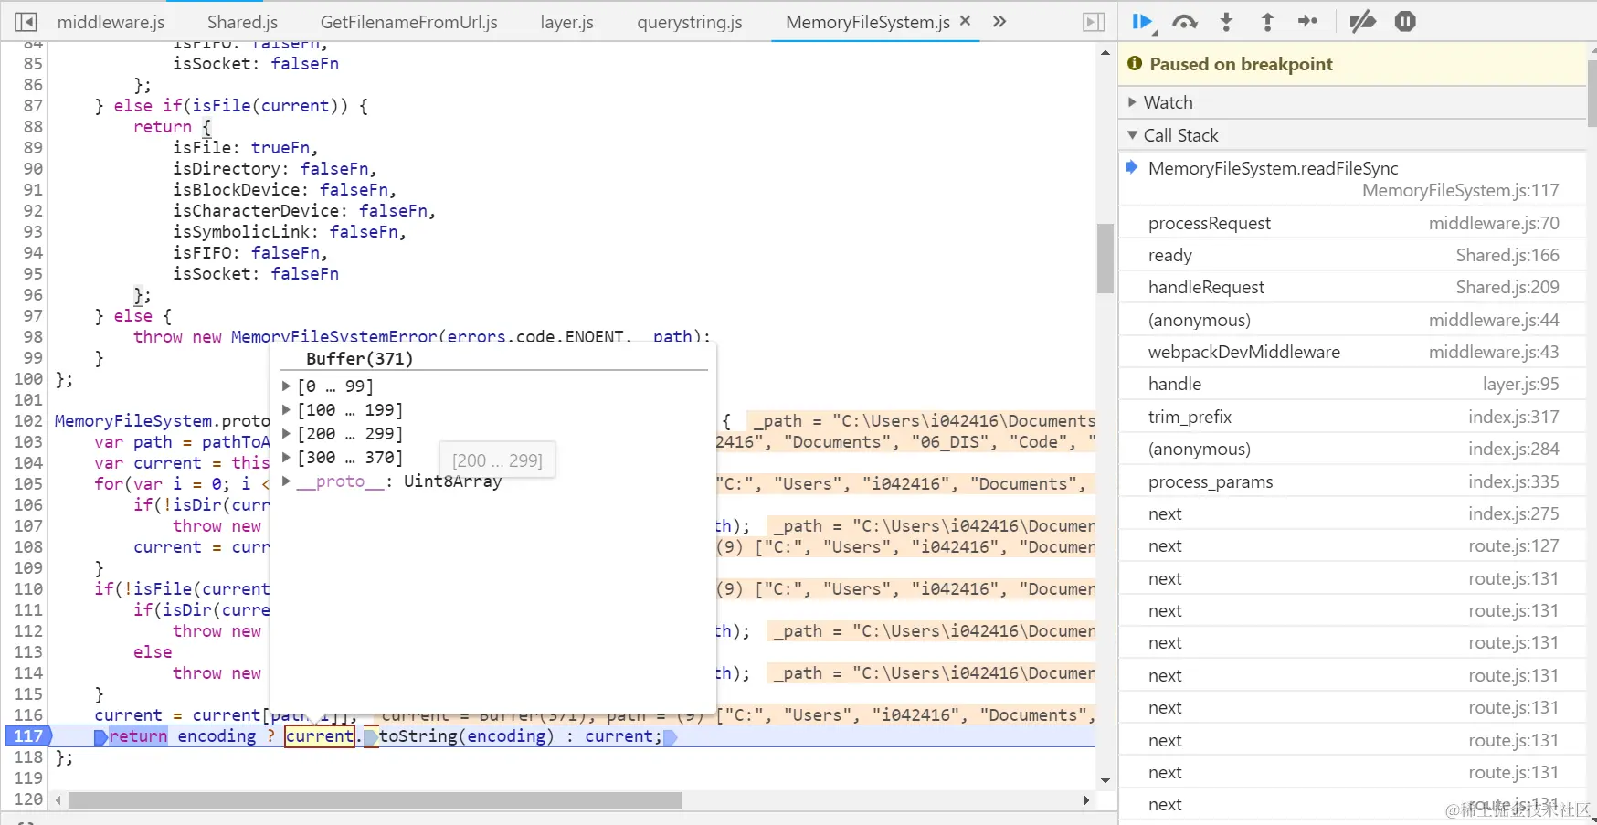
Task: Select MemoryFileSystem.readFileSync stack frame
Action: 1352,179
